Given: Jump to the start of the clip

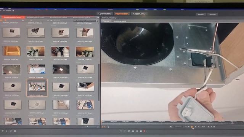Looking at the screenshot, I should pyautogui.click(x=186, y=127).
